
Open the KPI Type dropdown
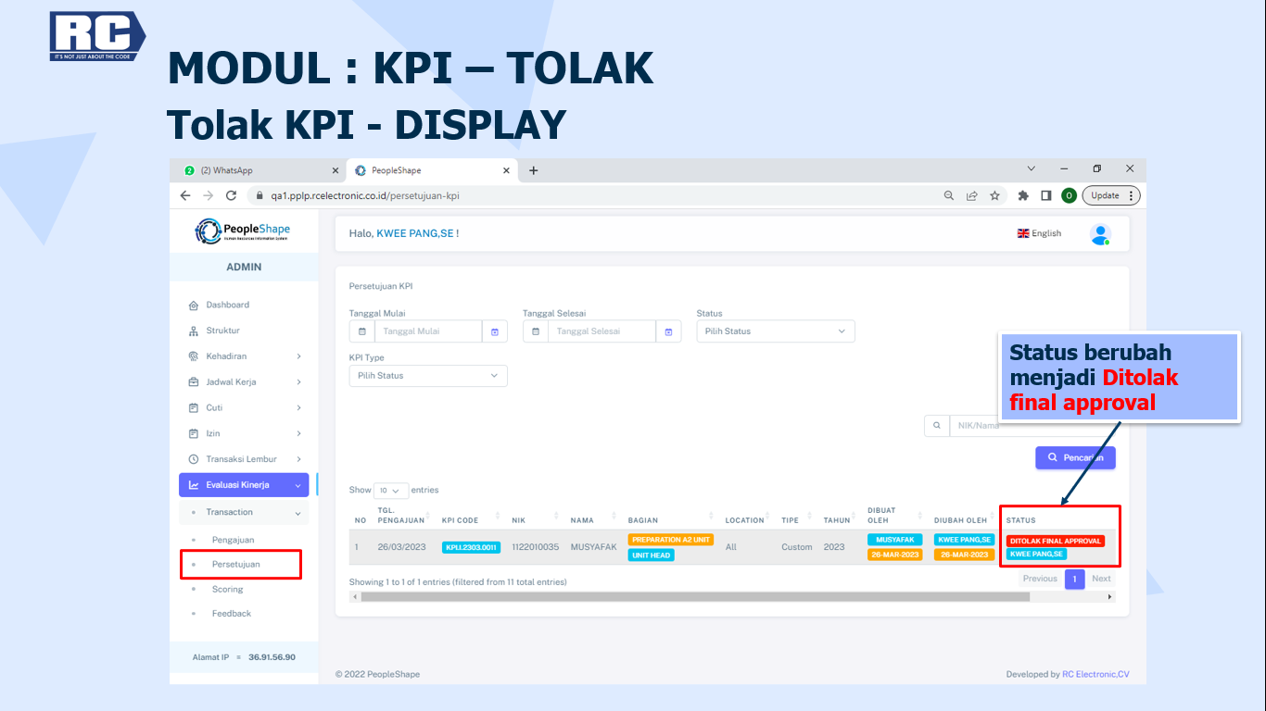[427, 376]
